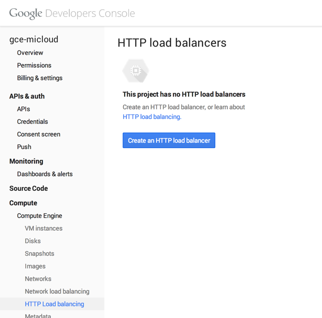
Task: Open the Overview page
Action: coord(30,53)
